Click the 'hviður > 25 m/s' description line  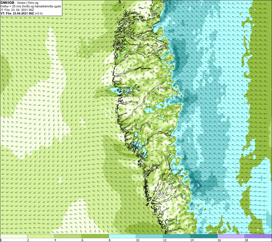[x=31, y=6]
